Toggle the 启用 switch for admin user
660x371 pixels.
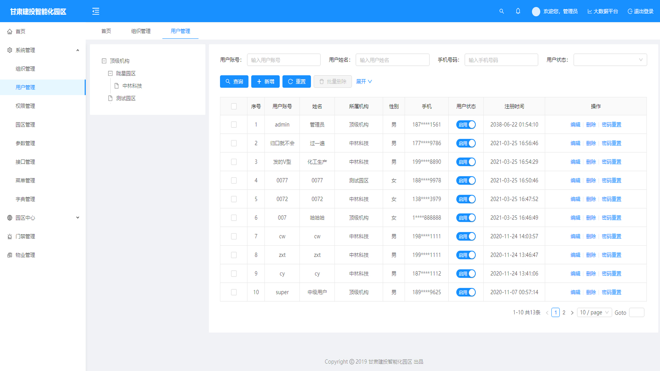click(x=466, y=125)
